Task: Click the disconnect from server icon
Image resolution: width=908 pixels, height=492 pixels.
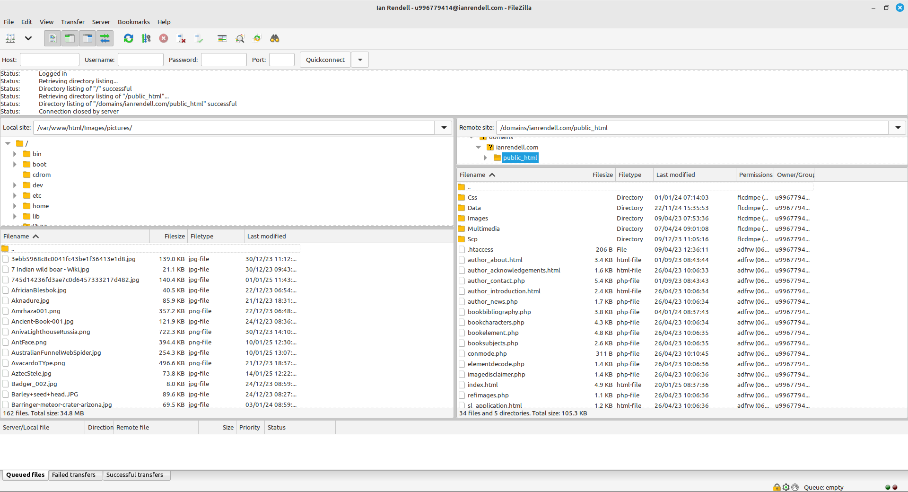Action: pyautogui.click(x=181, y=38)
